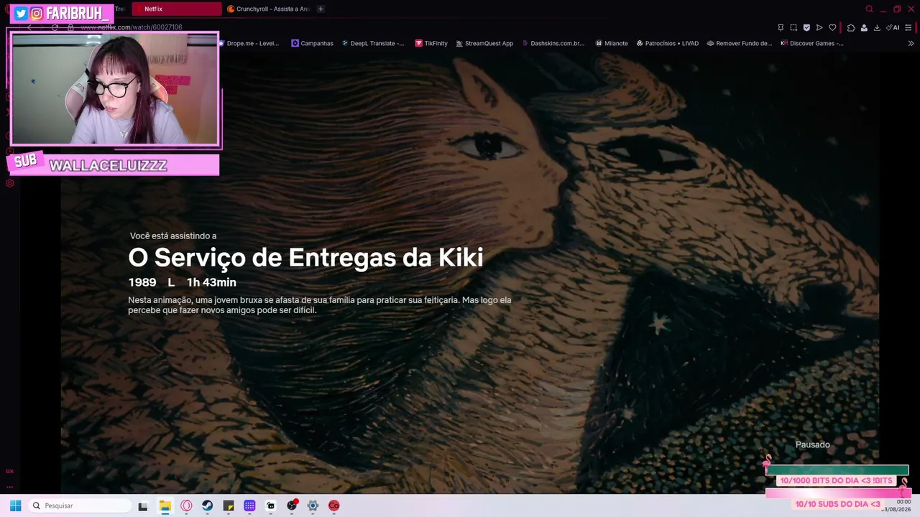
Task: Open the Opera GX taskbar icon
Action: coord(187,506)
